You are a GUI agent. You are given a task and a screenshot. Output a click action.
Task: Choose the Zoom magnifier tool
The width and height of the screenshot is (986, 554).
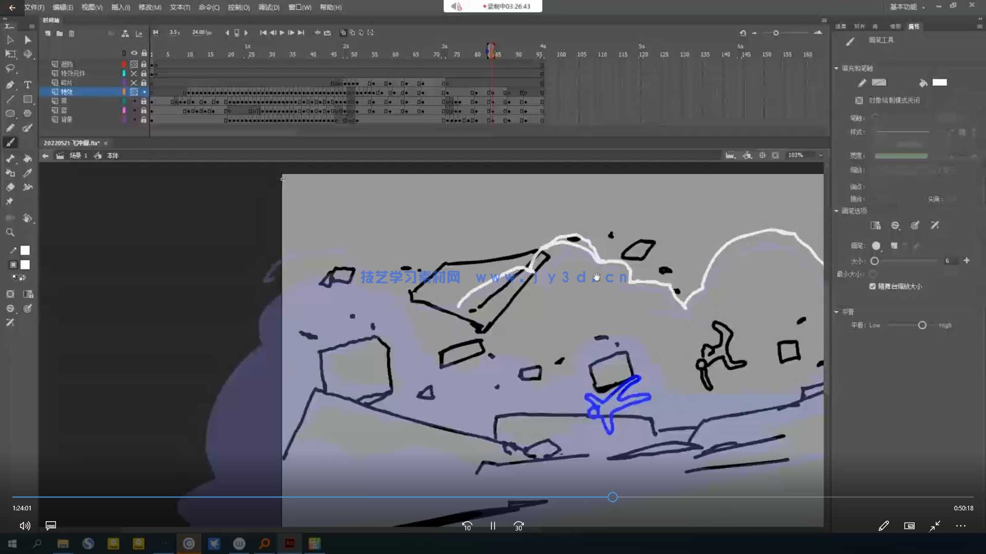[10, 232]
